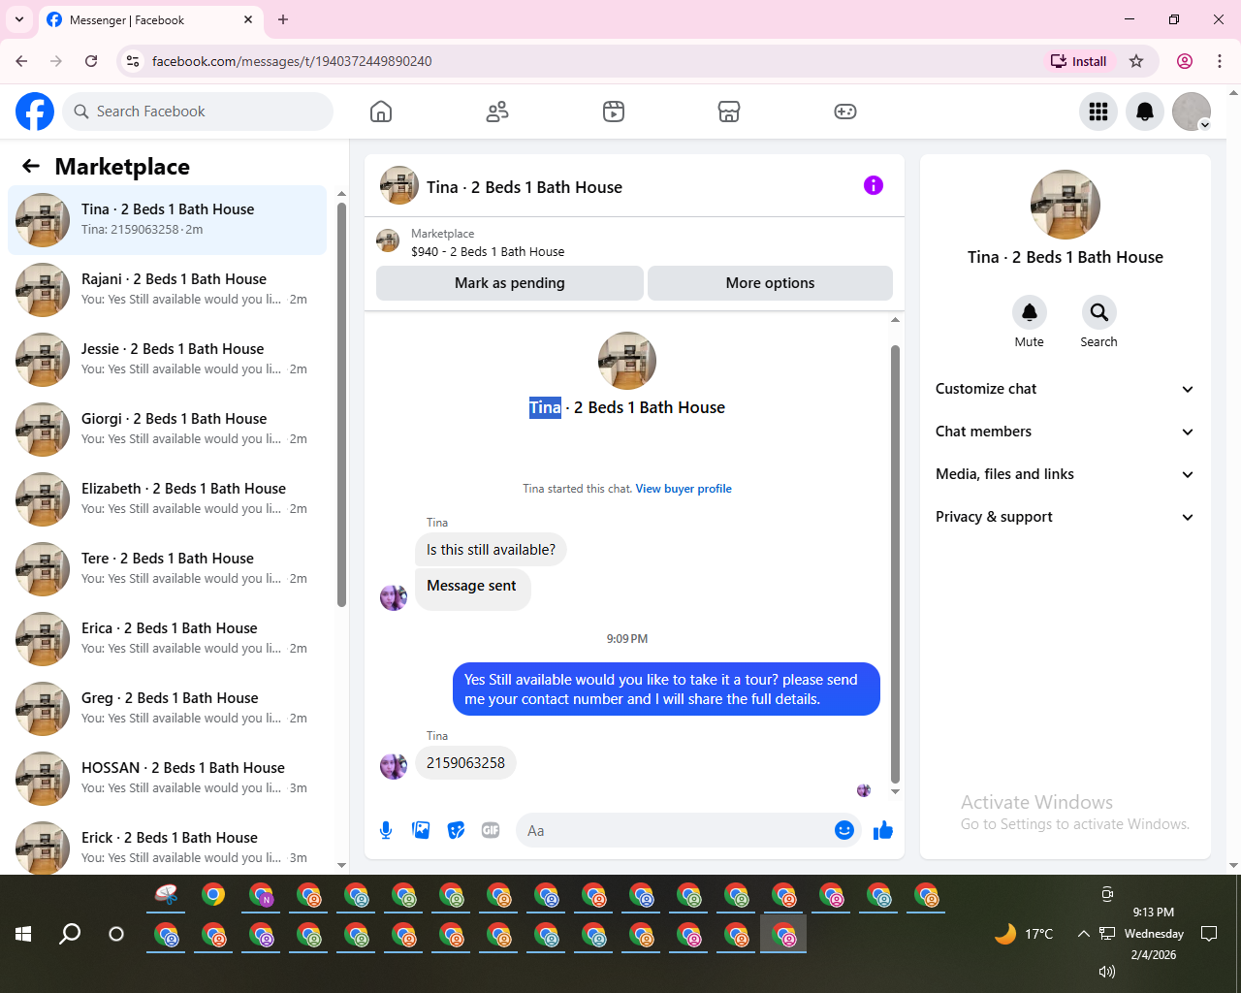Click Mark as pending button
The image size is (1241, 993).
point(510,283)
